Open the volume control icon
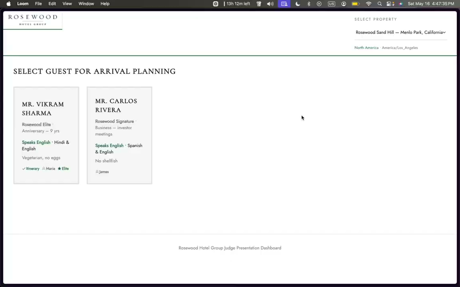 tap(270, 4)
